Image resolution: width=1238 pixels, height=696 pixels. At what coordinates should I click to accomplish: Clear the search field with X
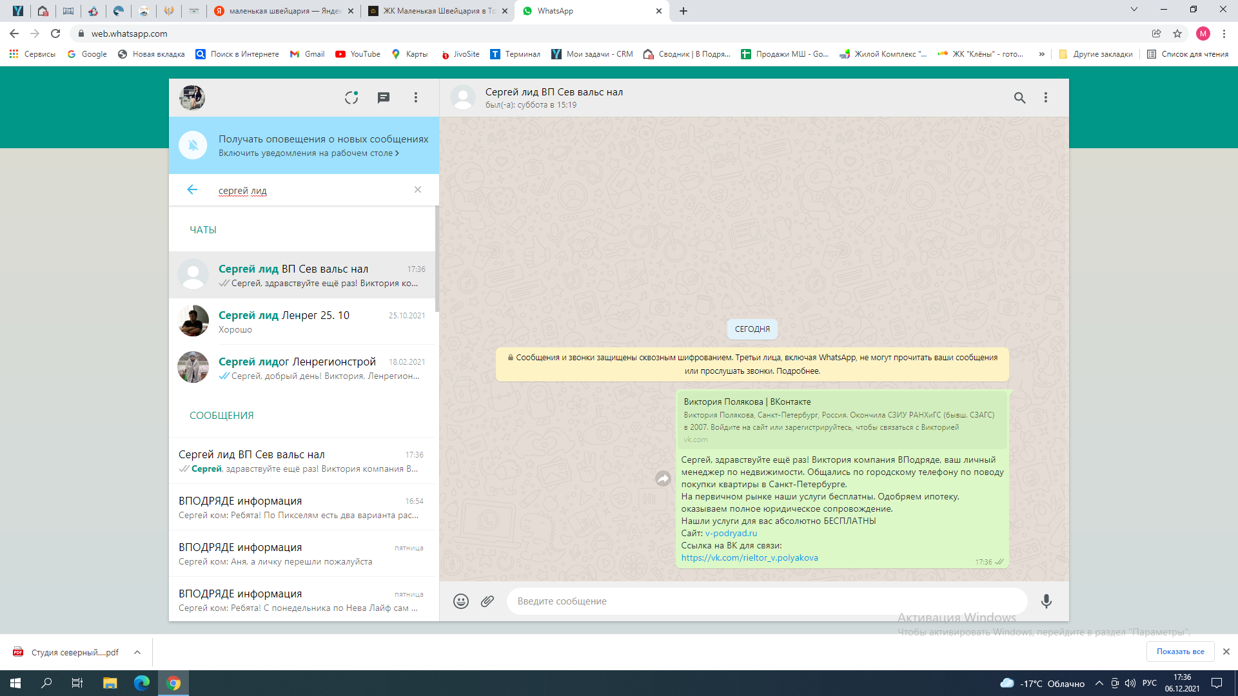click(418, 189)
